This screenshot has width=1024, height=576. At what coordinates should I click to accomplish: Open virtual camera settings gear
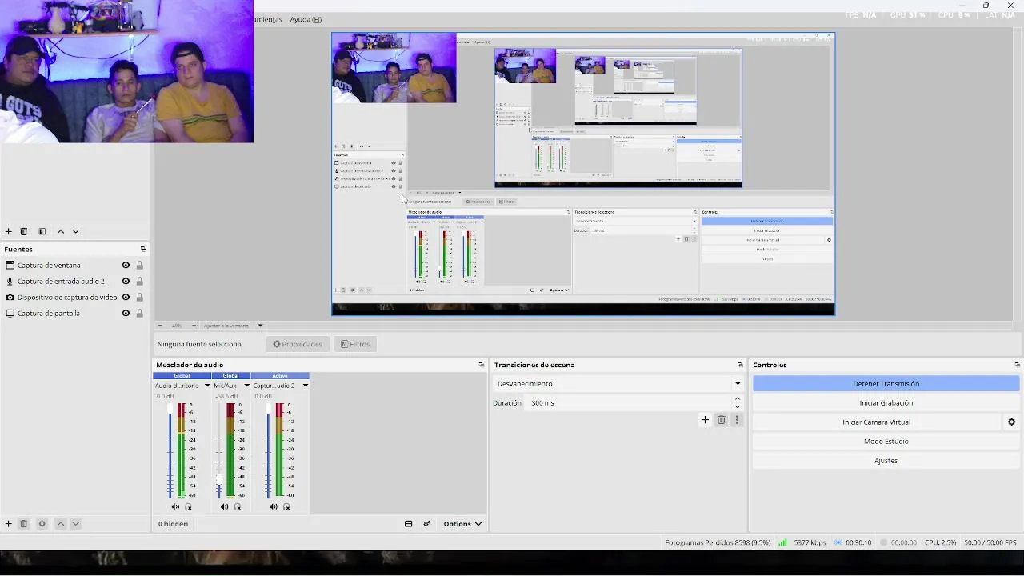click(1011, 422)
